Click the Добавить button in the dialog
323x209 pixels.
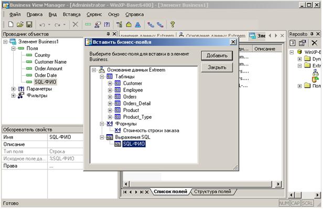tap(217, 55)
